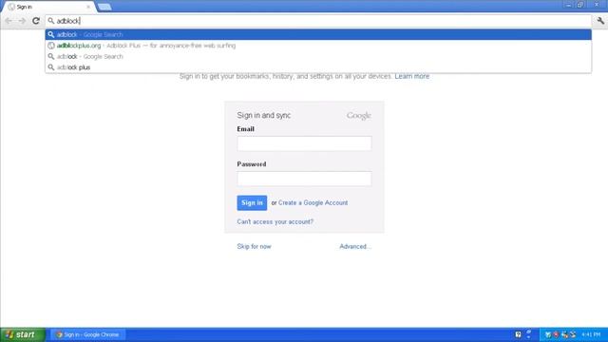Open the Windows Start menu
608x342 pixels.
pyautogui.click(x=23, y=334)
